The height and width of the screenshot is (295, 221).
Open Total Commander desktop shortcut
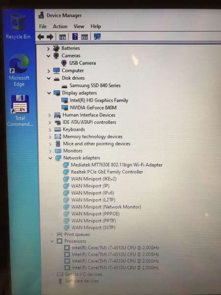click(x=20, y=111)
